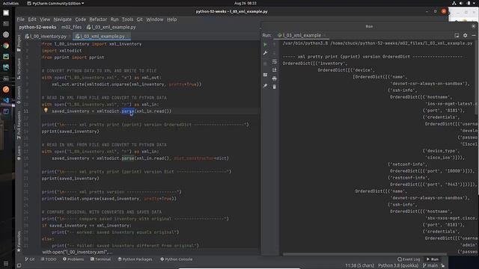This screenshot has width=479, height=269.
Task: Open the orange Postman dock icon
Action: click(6, 90)
